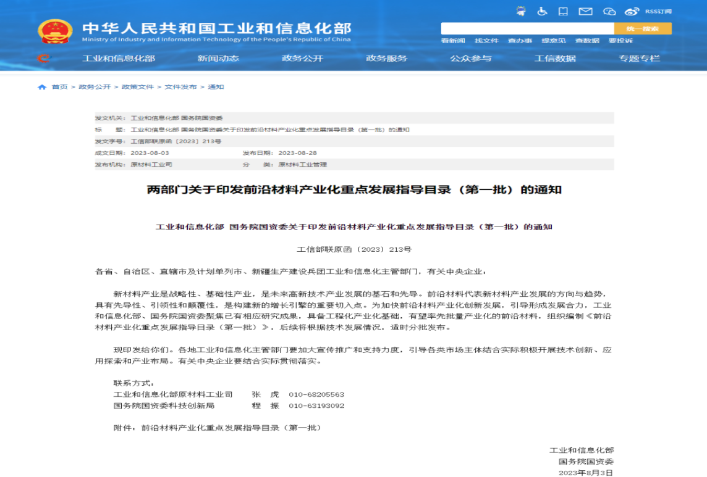Click the national emblem logo
The width and height of the screenshot is (707, 477).
coord(54,31)
